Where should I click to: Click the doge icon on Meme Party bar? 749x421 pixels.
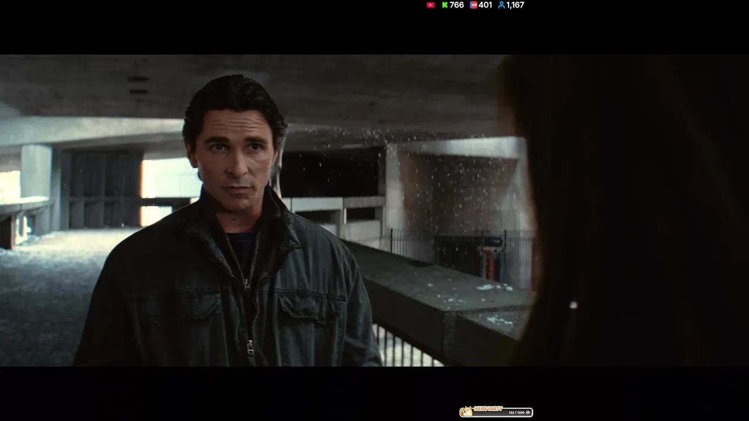(468, 412)
